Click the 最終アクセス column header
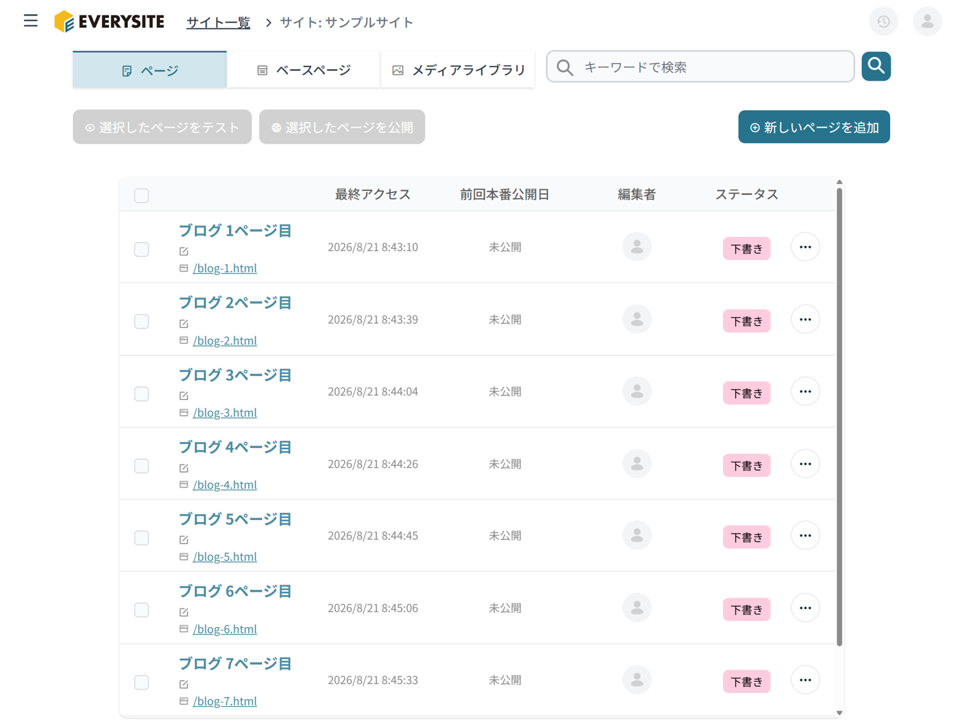Screen dimensions: 963x726 (x=372, y=194)
